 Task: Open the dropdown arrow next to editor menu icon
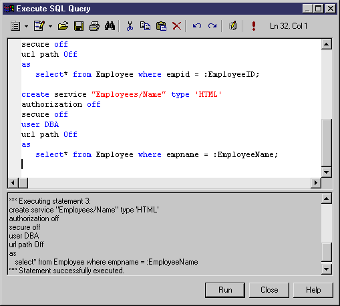point(26,26)
